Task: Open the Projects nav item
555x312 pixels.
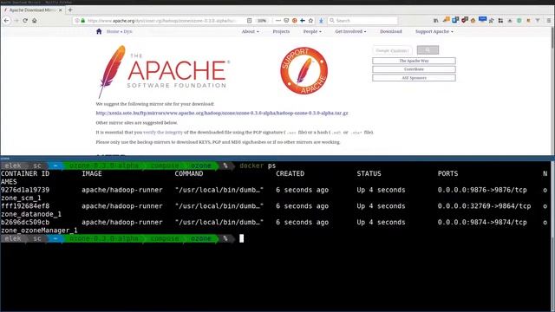Action: point(281,31)
